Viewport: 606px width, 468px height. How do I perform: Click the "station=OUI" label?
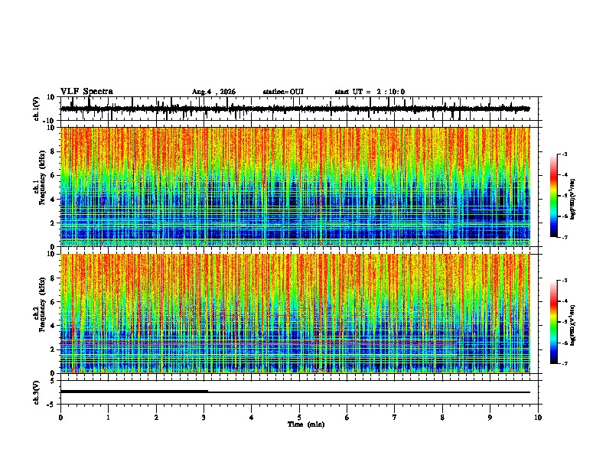point(283,92)
